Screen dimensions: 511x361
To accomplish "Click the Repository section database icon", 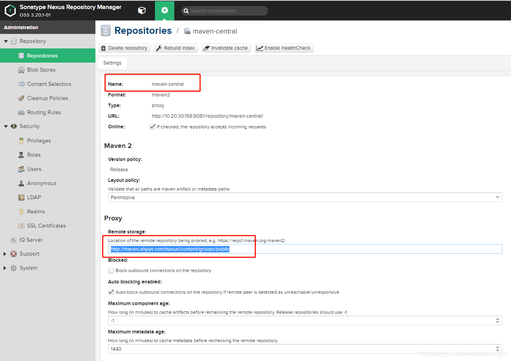I will coord(14,41).
